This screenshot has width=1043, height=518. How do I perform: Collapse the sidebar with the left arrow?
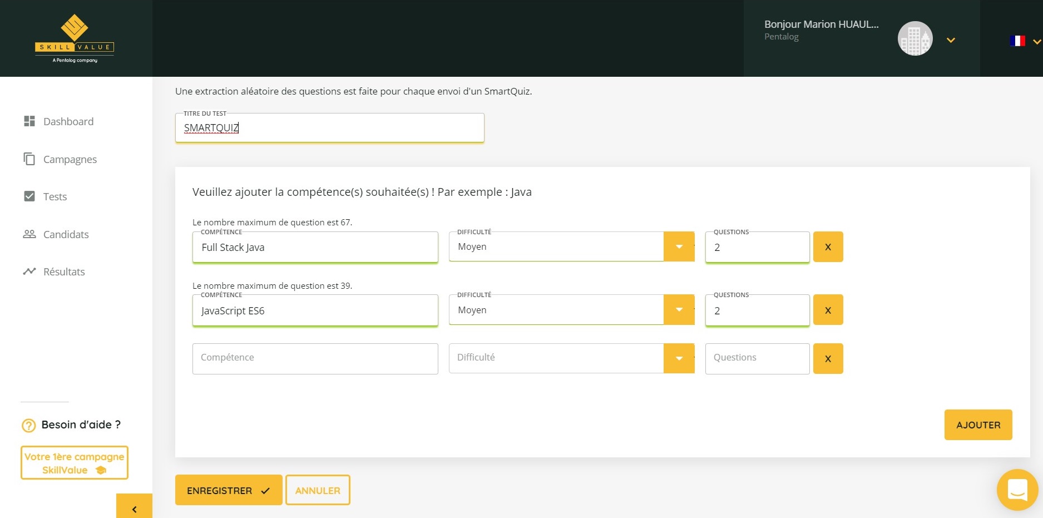(134, 509)
